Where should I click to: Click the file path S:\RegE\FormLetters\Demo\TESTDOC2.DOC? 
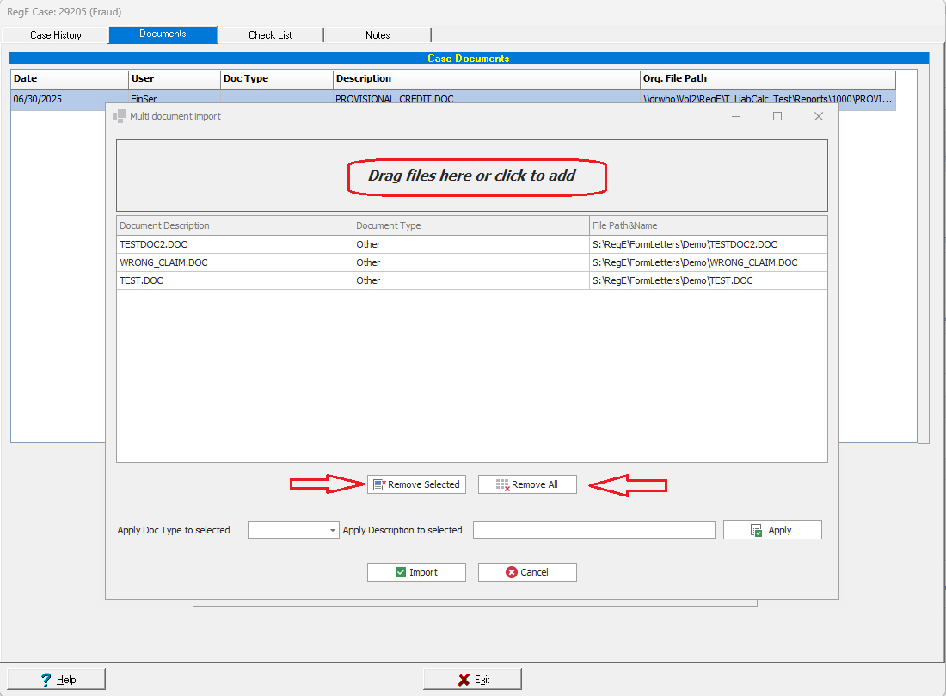(x=709, y=244)
